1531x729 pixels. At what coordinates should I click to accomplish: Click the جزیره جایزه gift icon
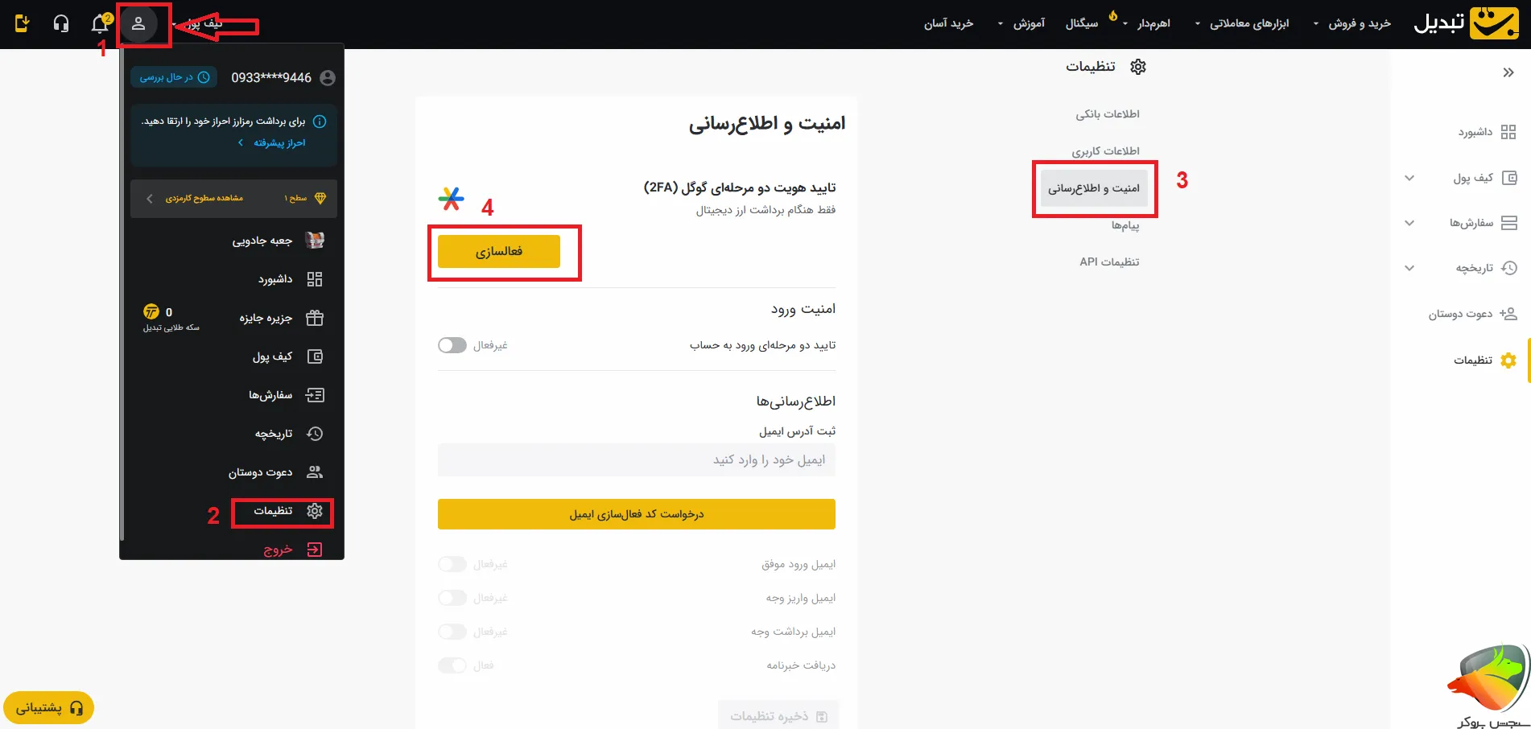point(314,318)
